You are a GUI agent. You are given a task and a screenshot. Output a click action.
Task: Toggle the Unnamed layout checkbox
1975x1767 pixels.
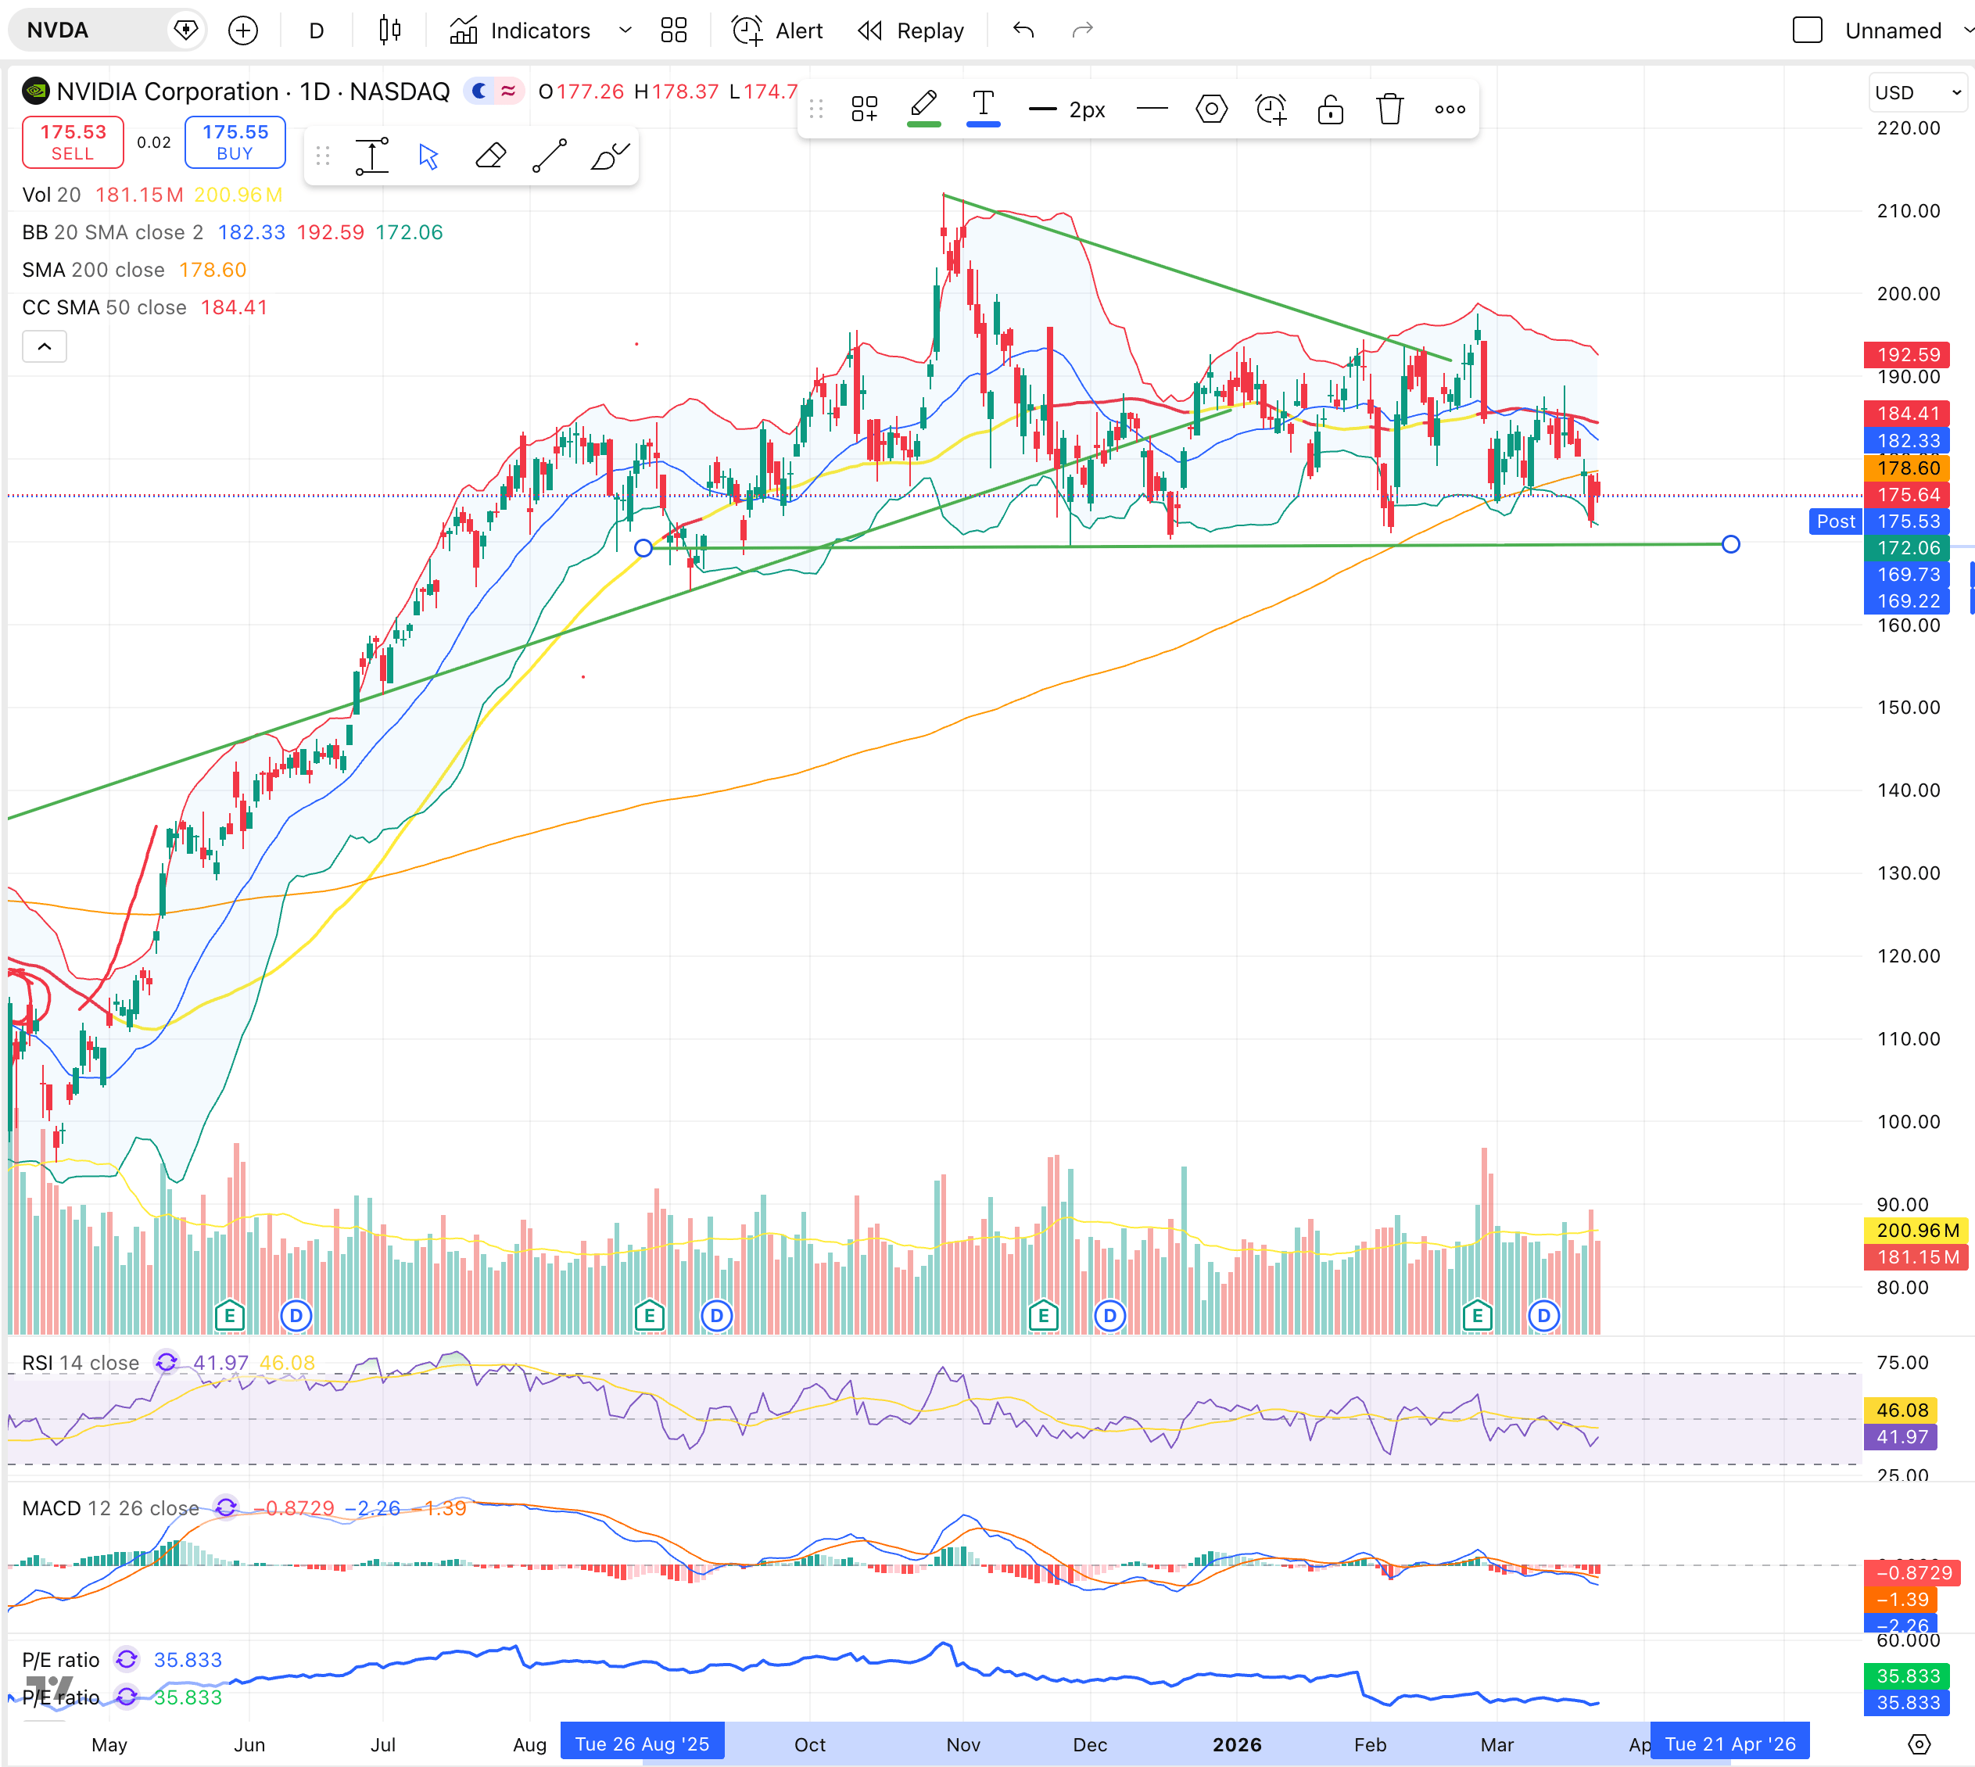[1806, 30]
